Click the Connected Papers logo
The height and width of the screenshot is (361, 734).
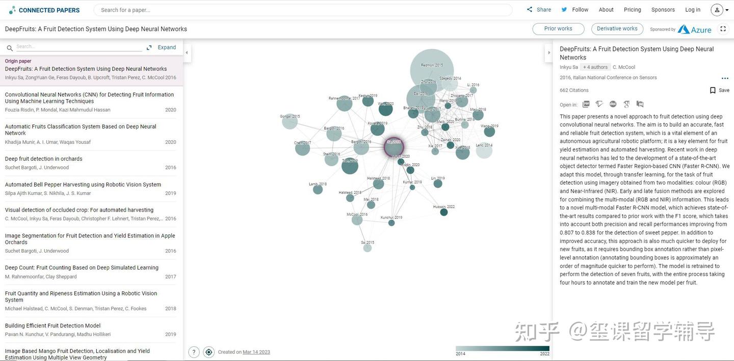pos(44,10)
